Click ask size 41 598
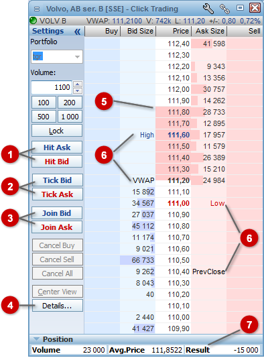Screen dimensions: 264x358 tap(214, 44)
